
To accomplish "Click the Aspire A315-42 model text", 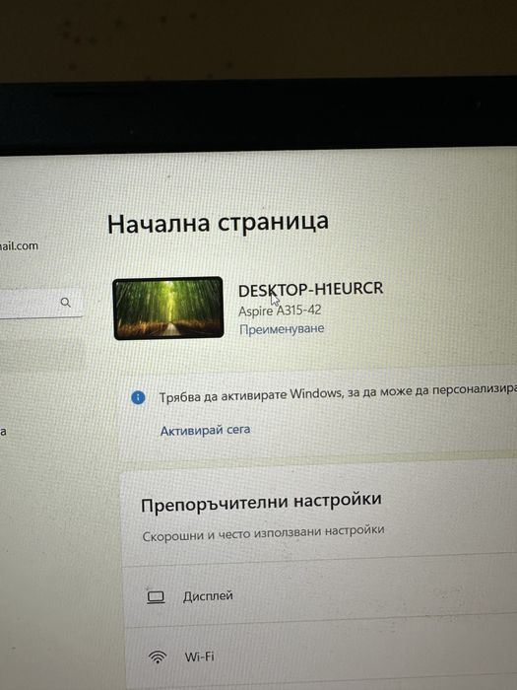I will point(280,310).
